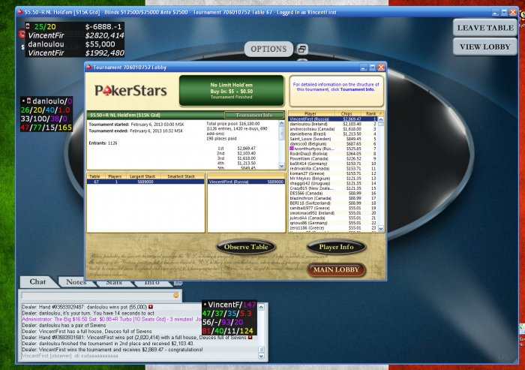Select zero1186 (Greece) row
The width and height of the screenshot is (525, 370).
point(333,228)
